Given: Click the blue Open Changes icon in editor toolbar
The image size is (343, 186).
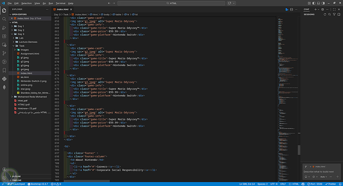Looking at the screenshot, I should click(287, 9).
